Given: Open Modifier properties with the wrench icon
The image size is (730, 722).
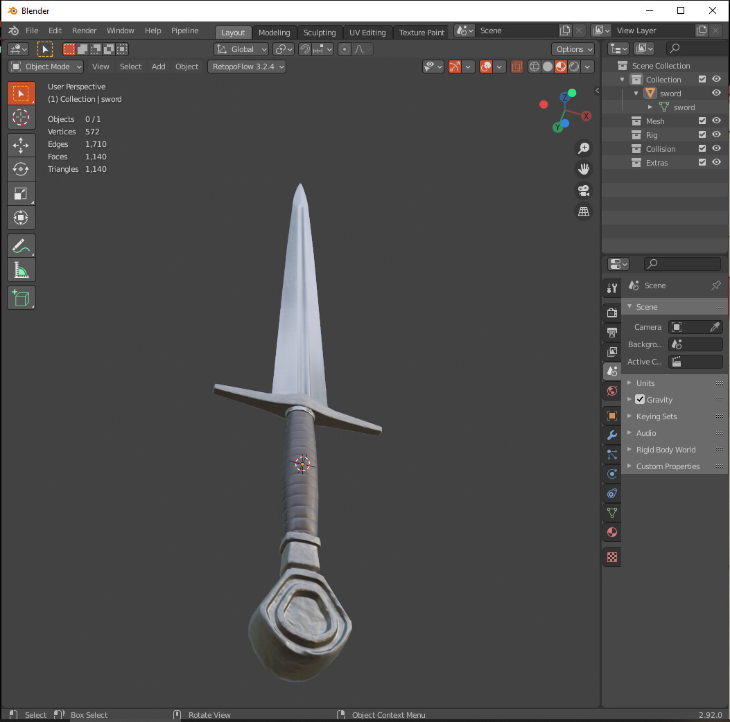Looking at the screenshot, I should [612, 435].
